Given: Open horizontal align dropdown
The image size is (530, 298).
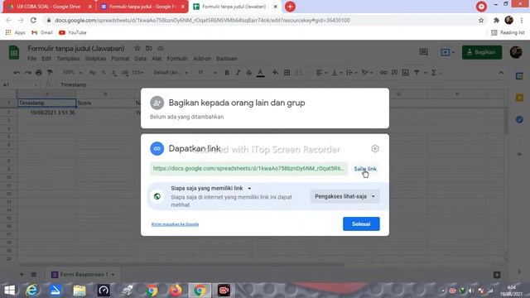Looking at the screenshot, I should pos(321,73).
